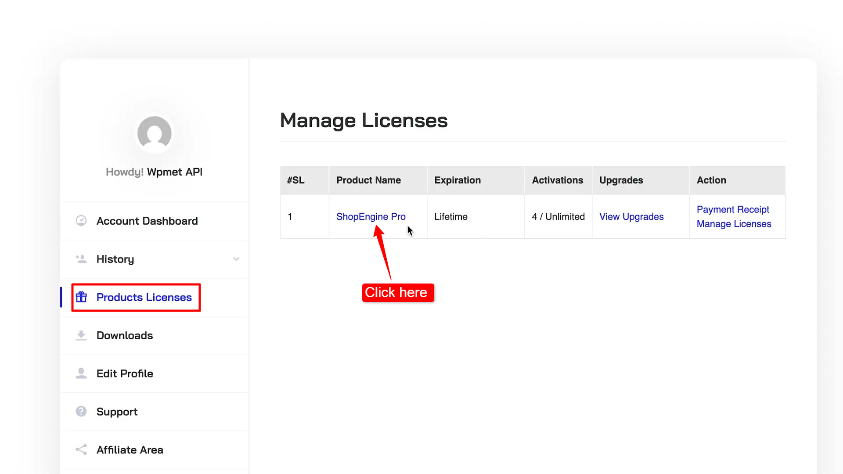Click the Edit Profile person icon
The image size is (843, 474).
pos(81,373)
